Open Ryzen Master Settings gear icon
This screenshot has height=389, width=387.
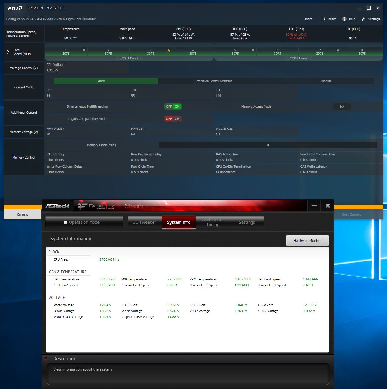(x=364, y=19)
